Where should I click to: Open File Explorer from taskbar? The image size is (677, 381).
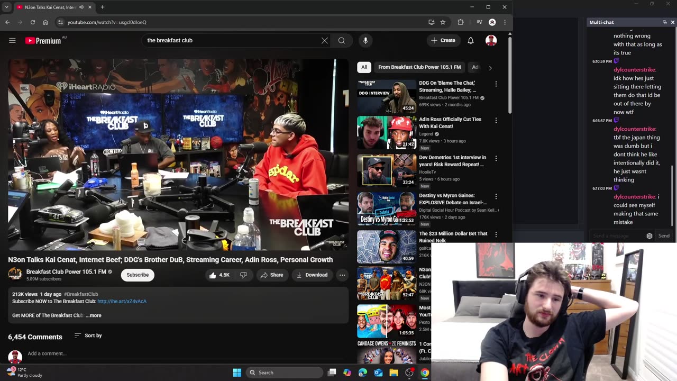394,373
